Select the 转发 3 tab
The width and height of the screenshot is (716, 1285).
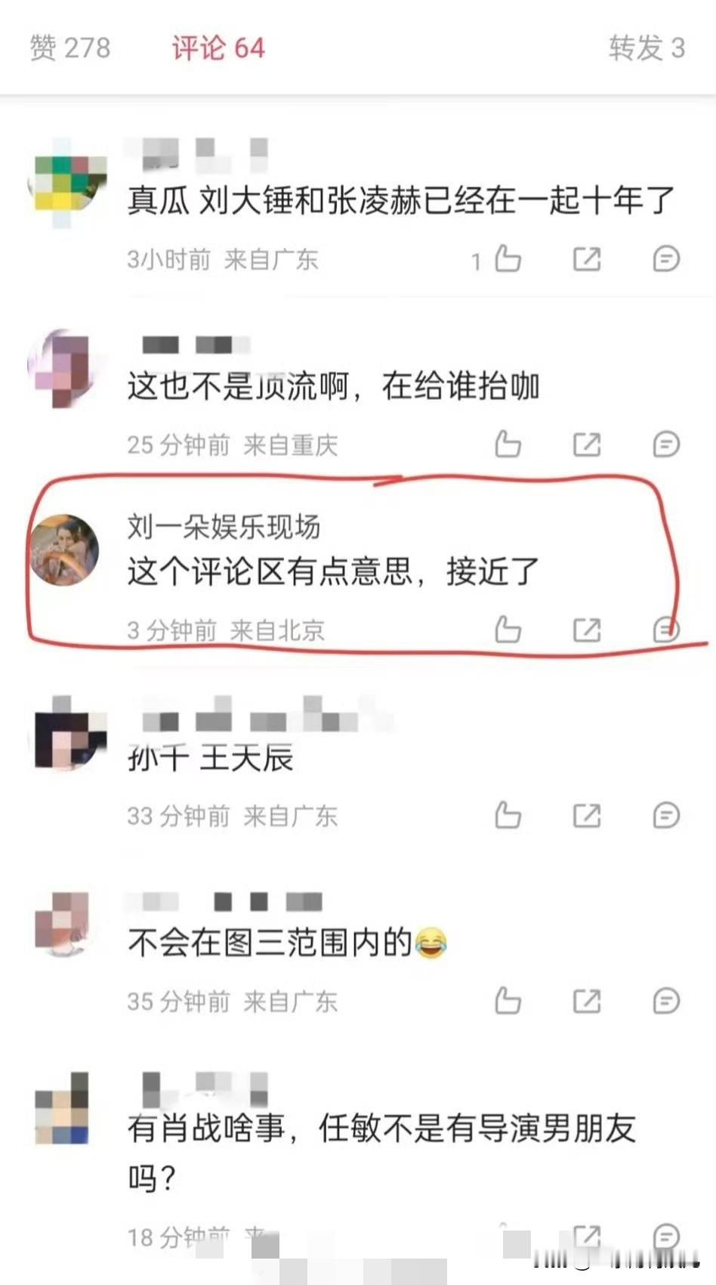coord(647,48)
